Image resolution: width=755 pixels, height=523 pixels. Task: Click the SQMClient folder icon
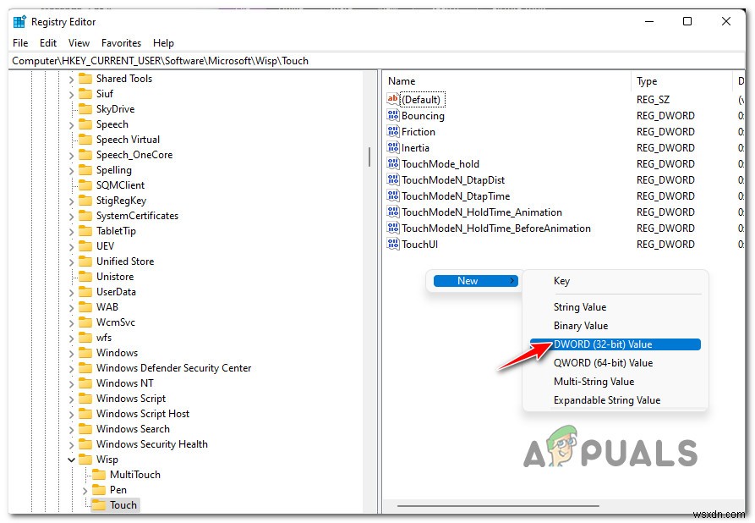85,184
